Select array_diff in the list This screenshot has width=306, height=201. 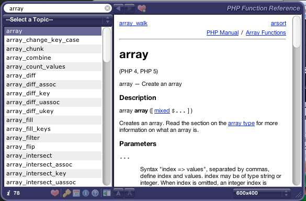53,75
